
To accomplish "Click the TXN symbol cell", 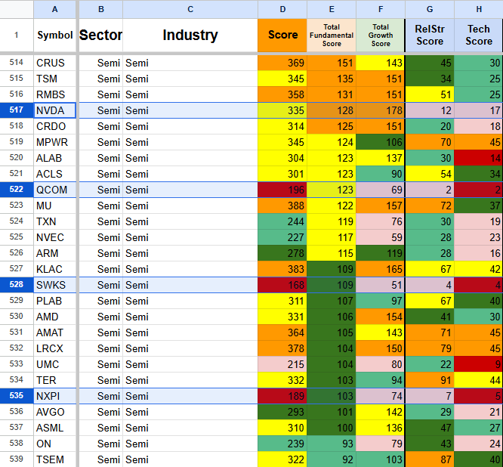I will [55, 221].
